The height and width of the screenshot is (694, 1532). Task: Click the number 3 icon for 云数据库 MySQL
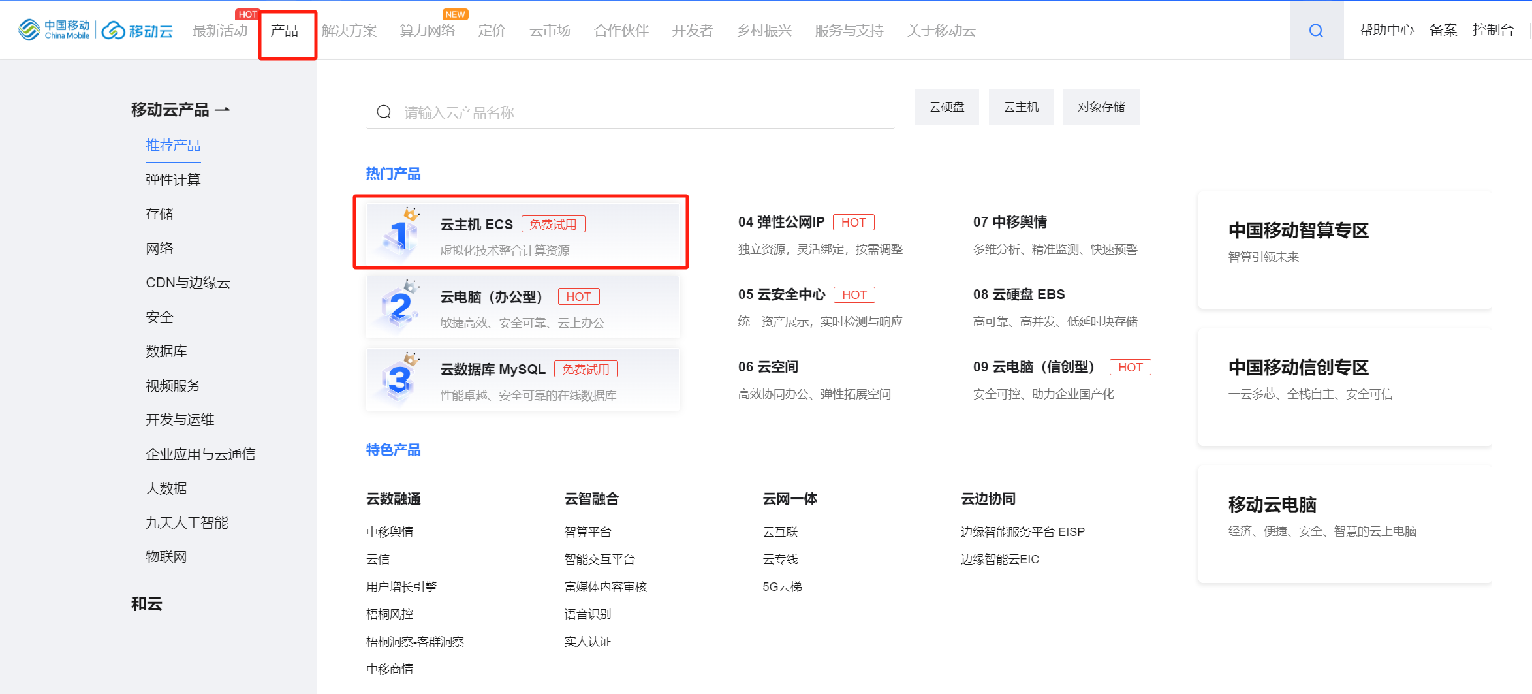click(x=401, y=378)
